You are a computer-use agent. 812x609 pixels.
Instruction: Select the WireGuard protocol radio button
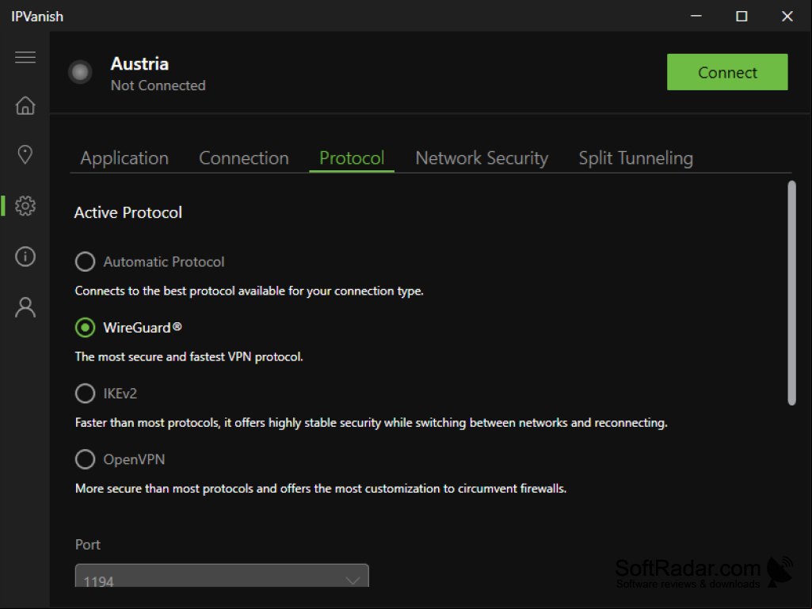tap(85, 327)
